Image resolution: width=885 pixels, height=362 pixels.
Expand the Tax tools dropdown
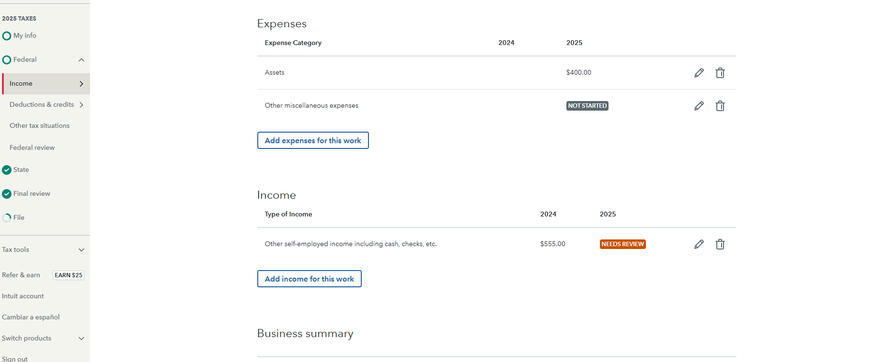[x=81, y=250]
